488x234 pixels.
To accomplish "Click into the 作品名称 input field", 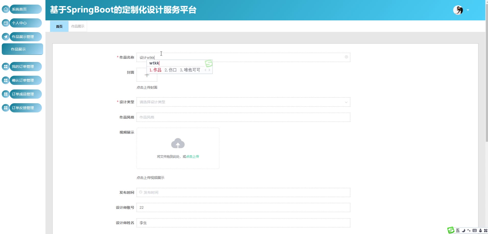I will pyautogui.click(x=243, y=57).
